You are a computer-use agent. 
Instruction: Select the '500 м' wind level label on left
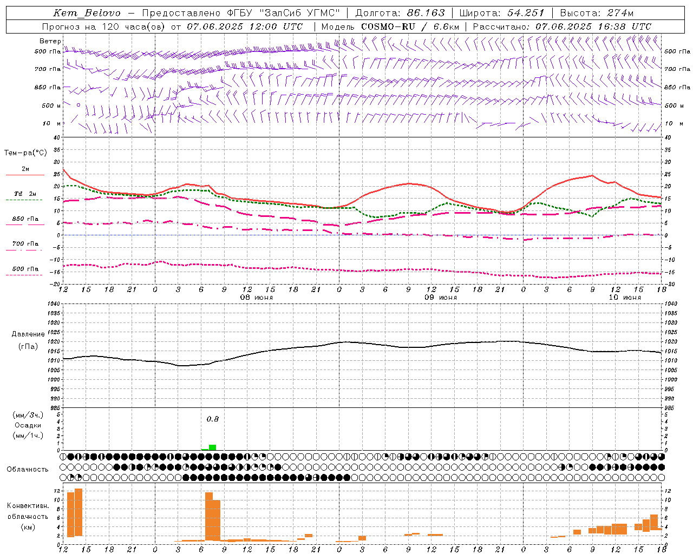pyautogui.click(x=51, y=105)
